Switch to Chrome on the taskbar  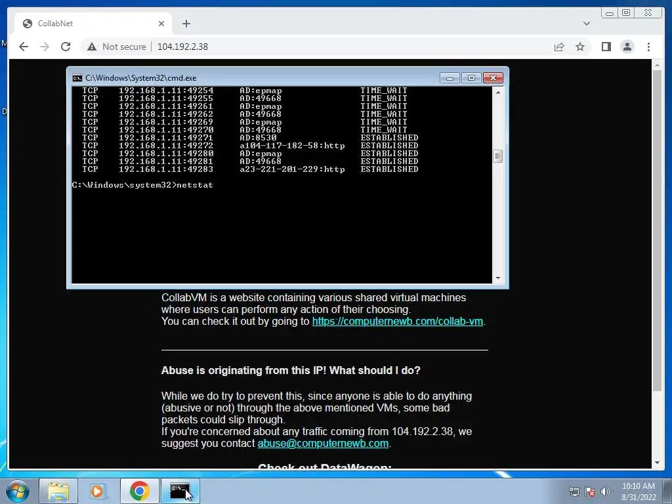(139, 491)
